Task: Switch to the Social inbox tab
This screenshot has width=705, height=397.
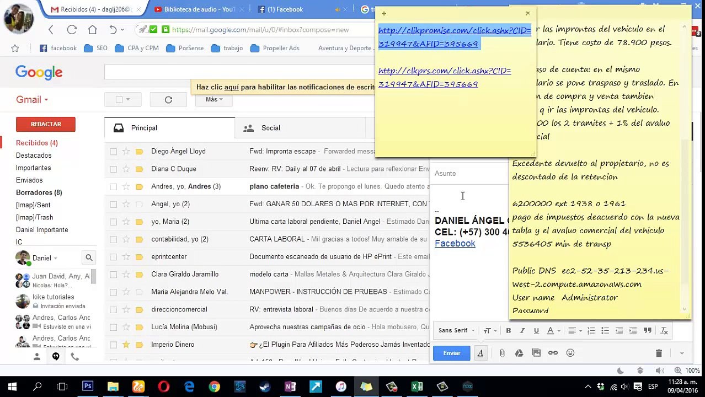Action: (x=270, y=128)
